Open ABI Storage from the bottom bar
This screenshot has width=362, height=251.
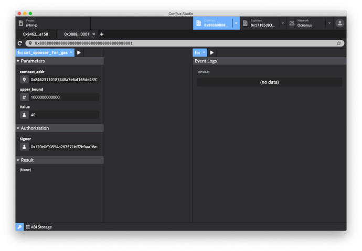tap(39, 227)
